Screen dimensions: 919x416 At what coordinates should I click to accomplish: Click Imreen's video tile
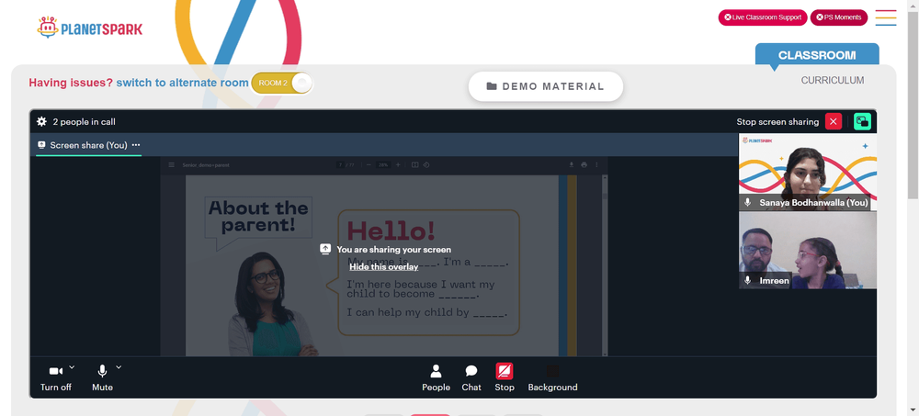pos(808,250)
